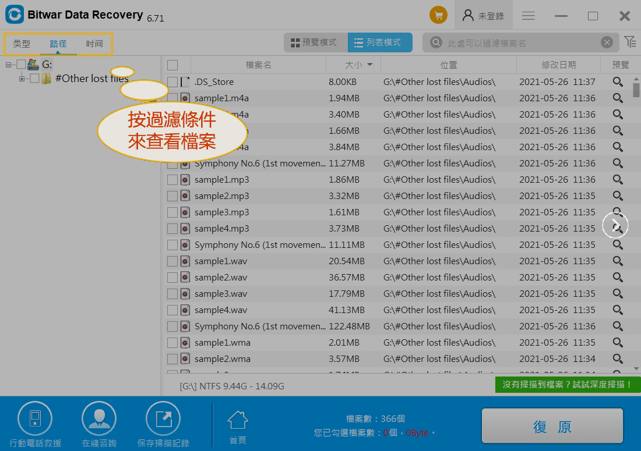The height and width of the screenshot is (451, 641).
Task: Collapse the G: drive tree node
Action: click(x=9, y=64)
